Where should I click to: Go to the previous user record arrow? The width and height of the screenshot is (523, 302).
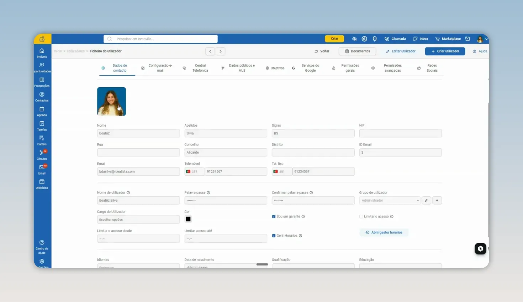[210, 51]
